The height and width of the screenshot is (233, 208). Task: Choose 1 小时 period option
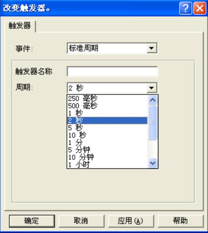pos(107,164)
